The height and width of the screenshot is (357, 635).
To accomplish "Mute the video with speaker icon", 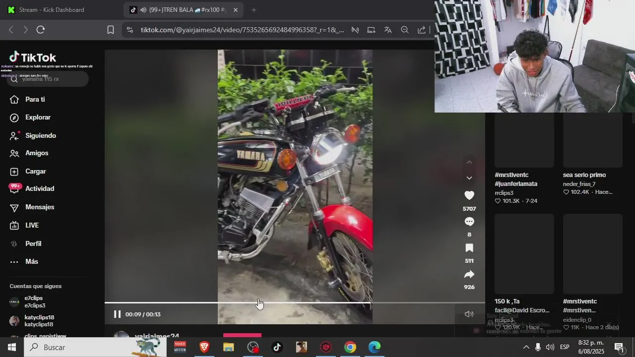I will pos(469,314).
